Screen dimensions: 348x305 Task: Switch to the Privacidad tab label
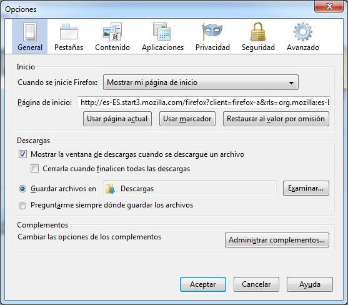click(x=212, y=47)
